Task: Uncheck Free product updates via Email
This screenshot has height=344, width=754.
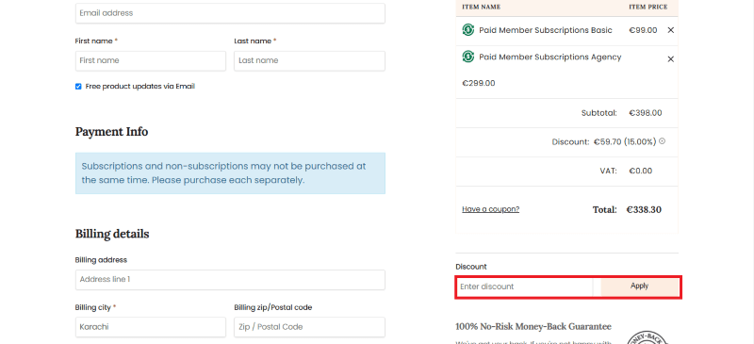Action: [78, 87]
